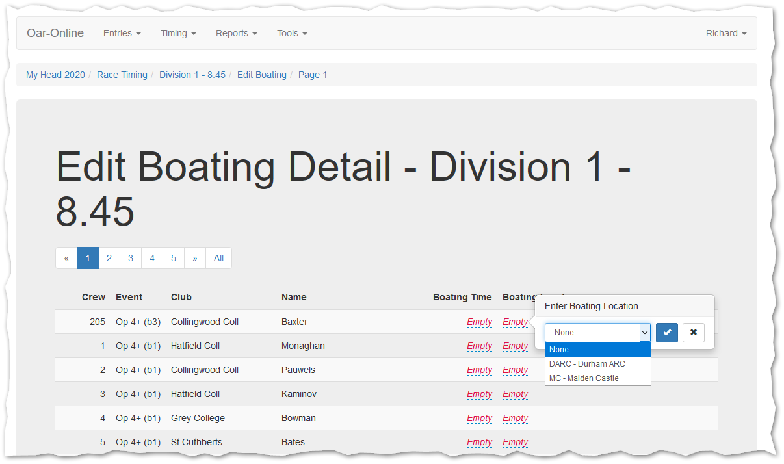Go to previous page using « arrow
Image resolution: width=784 pixels, height=464 pixels.
pyautogui.click(x=66, y=258)
